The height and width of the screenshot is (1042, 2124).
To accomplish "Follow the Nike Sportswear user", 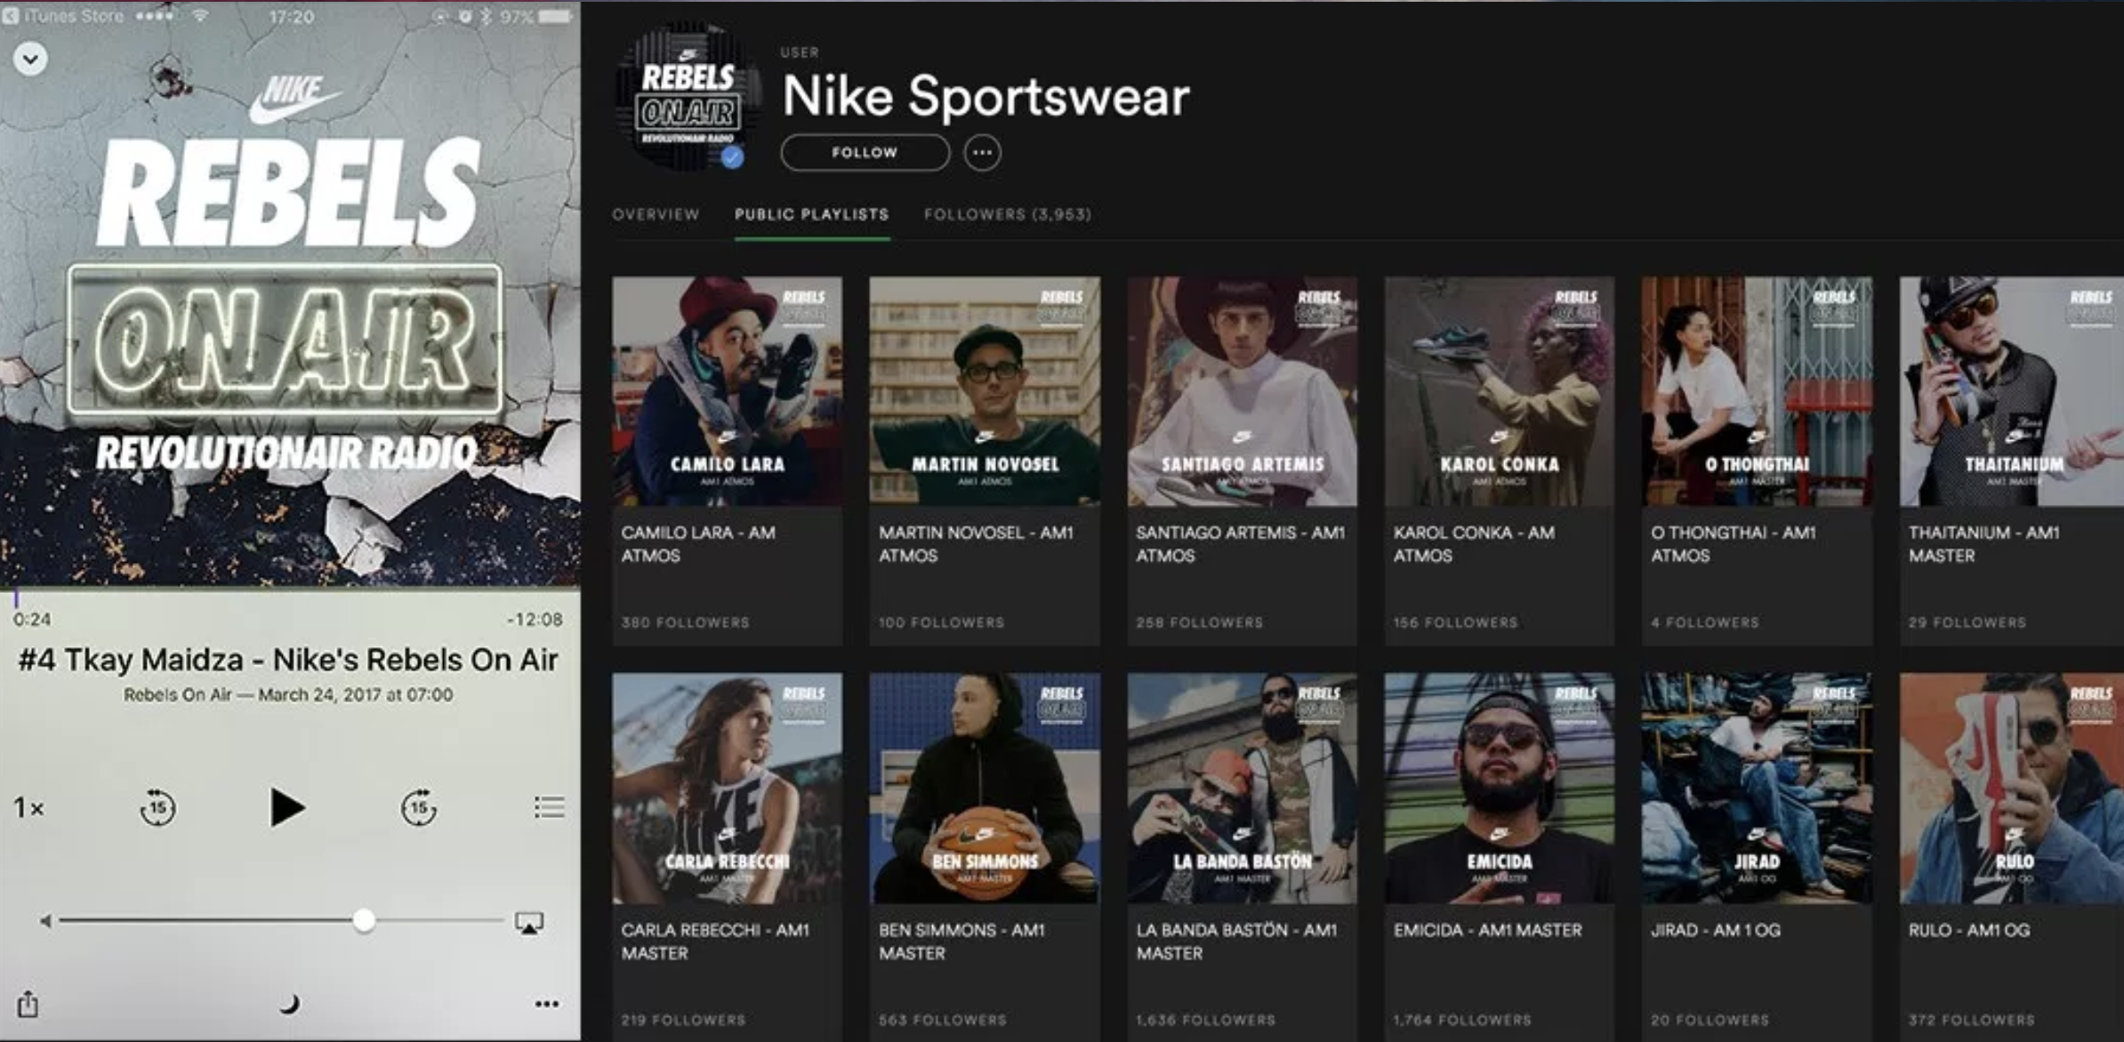I will coord(865,152).
